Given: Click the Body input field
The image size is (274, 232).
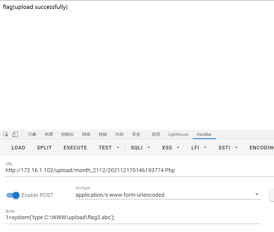Looking at the screenshot, I should click(133, 218).
